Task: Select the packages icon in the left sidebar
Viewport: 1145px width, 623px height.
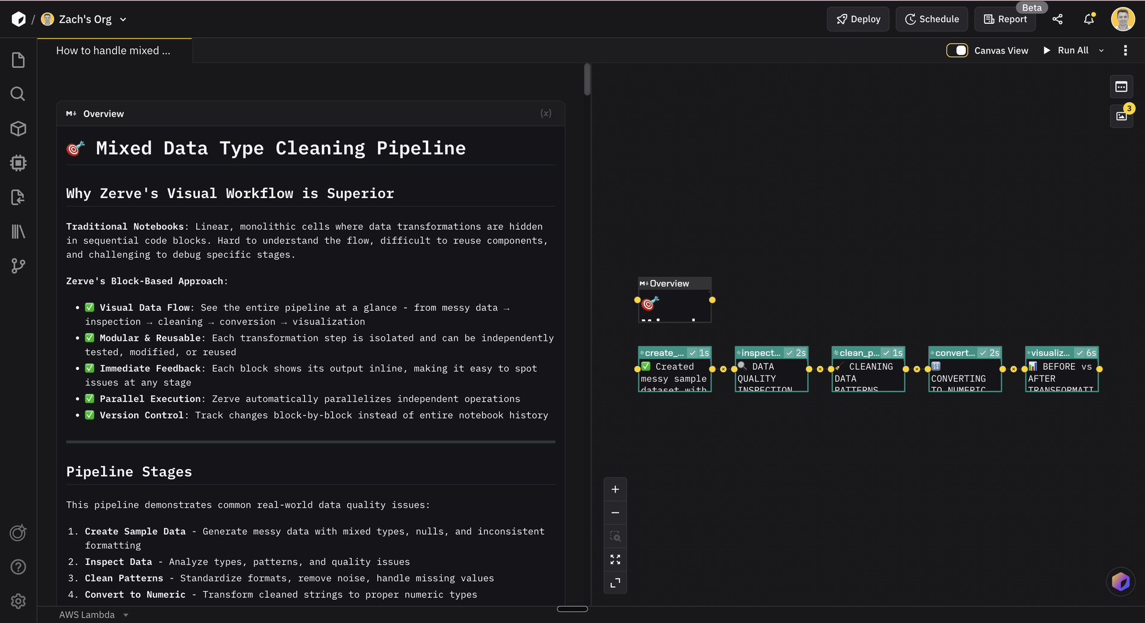Action: tap(18, 128)
